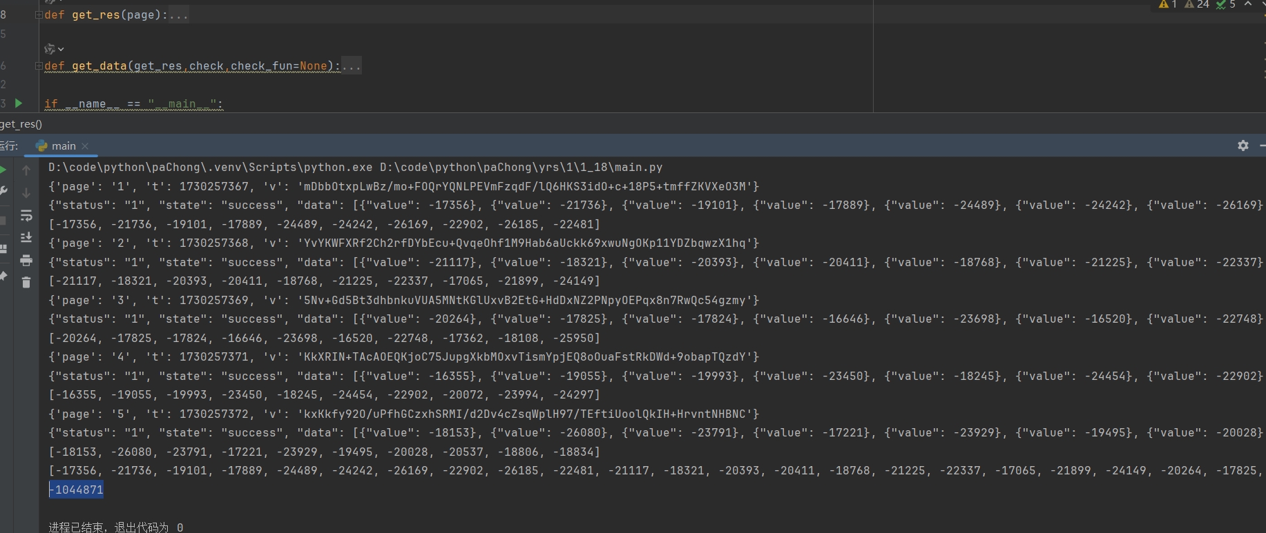Click the list line starting with -17356 ending -22481]
The width and height of the screenshot is (1266, 533).
[x=324, y=224]
